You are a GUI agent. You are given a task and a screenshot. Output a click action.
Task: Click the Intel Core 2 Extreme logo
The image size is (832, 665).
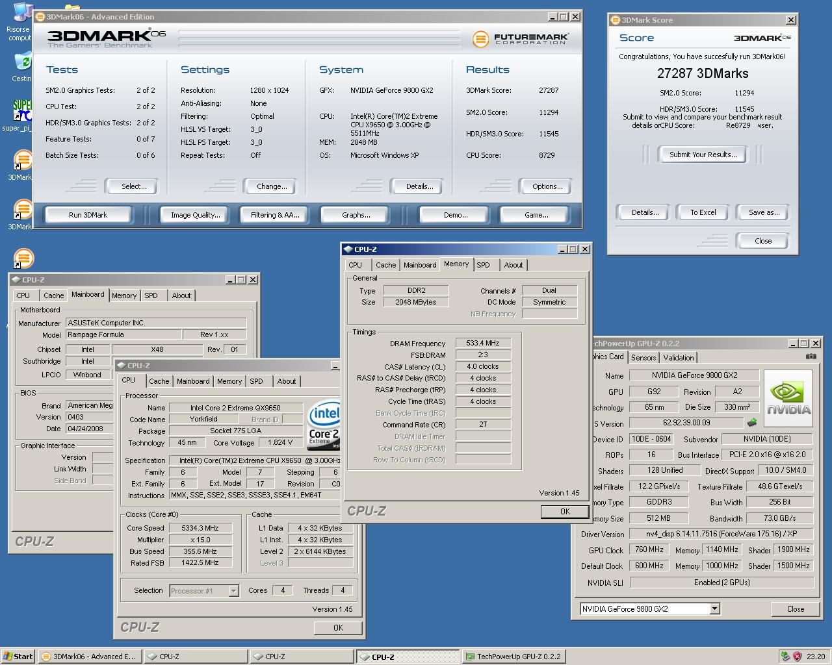[324, 425]
